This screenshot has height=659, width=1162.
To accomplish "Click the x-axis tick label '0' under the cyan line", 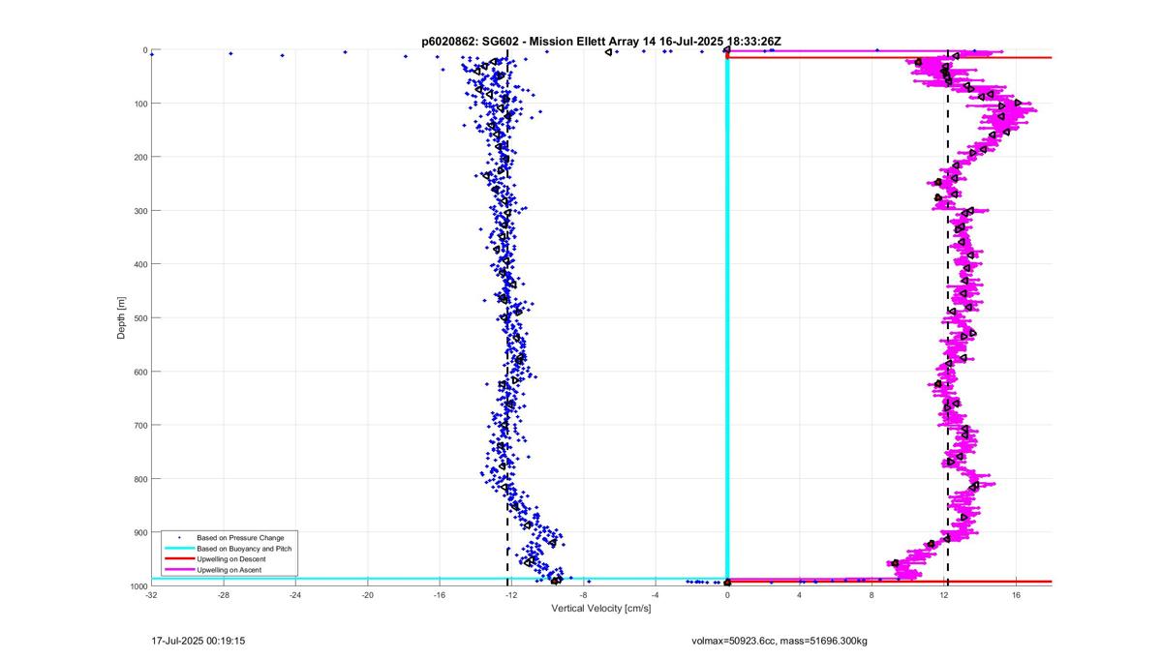I will click(x=727, y=594).
